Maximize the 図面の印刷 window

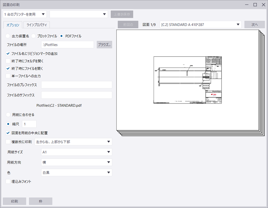[x=255, y=5]
